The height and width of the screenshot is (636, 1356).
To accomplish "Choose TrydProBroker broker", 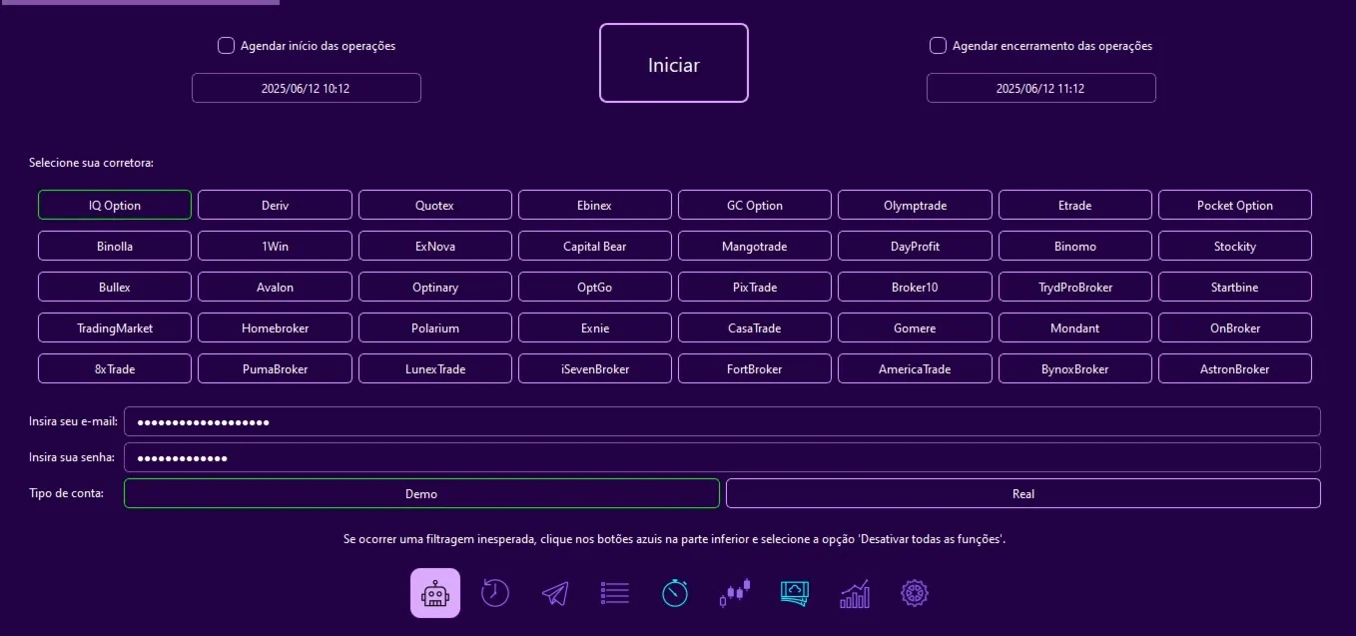I will [1075, 287].
